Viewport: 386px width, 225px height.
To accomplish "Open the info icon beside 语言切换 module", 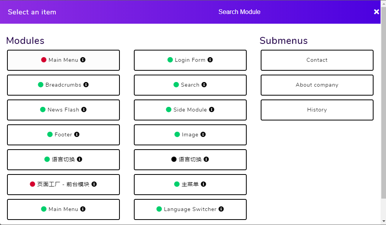I will (x=80, y=159).
